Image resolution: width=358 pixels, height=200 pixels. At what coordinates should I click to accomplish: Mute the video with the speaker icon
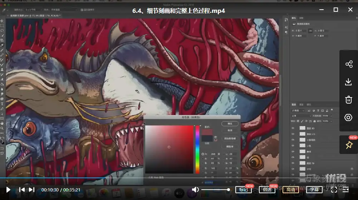[195, 190]
